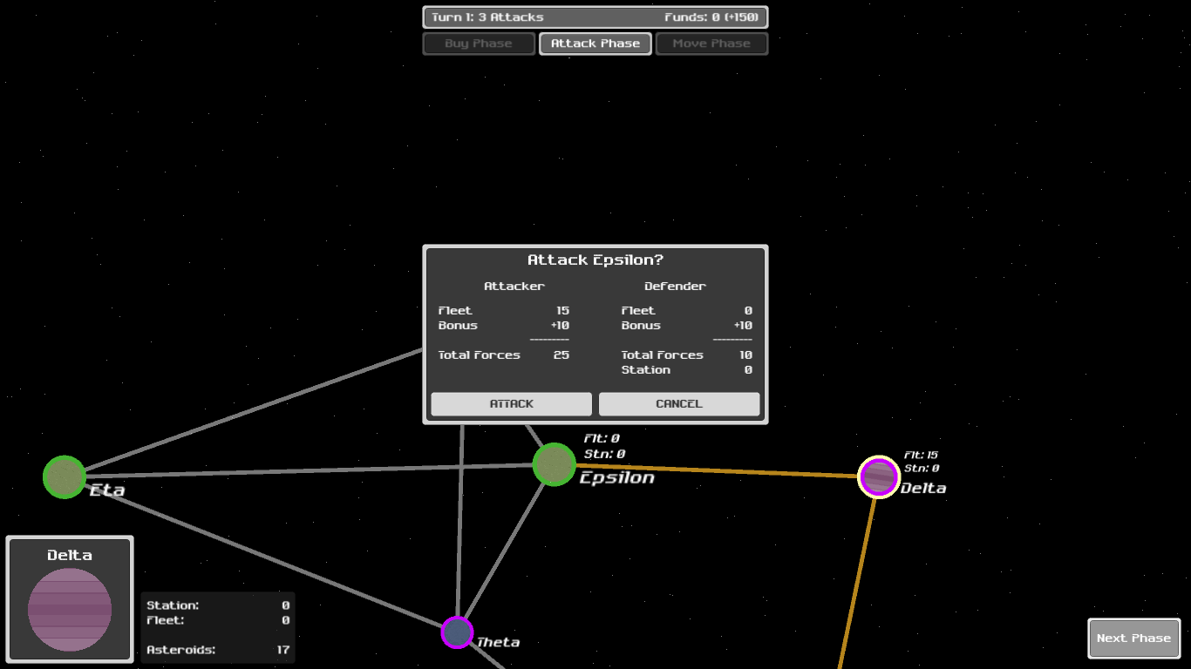Click the Epsilon planet name label
The width and height of the screenshot is (1191, 669).
point(617,477)
